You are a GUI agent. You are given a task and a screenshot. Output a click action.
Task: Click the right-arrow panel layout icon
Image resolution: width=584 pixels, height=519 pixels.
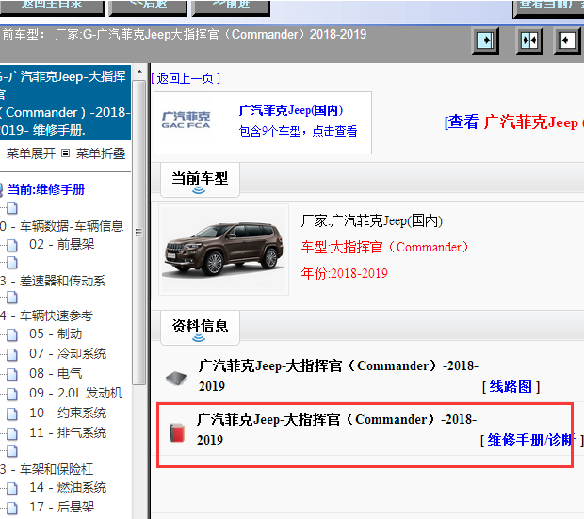coord(485,40)
